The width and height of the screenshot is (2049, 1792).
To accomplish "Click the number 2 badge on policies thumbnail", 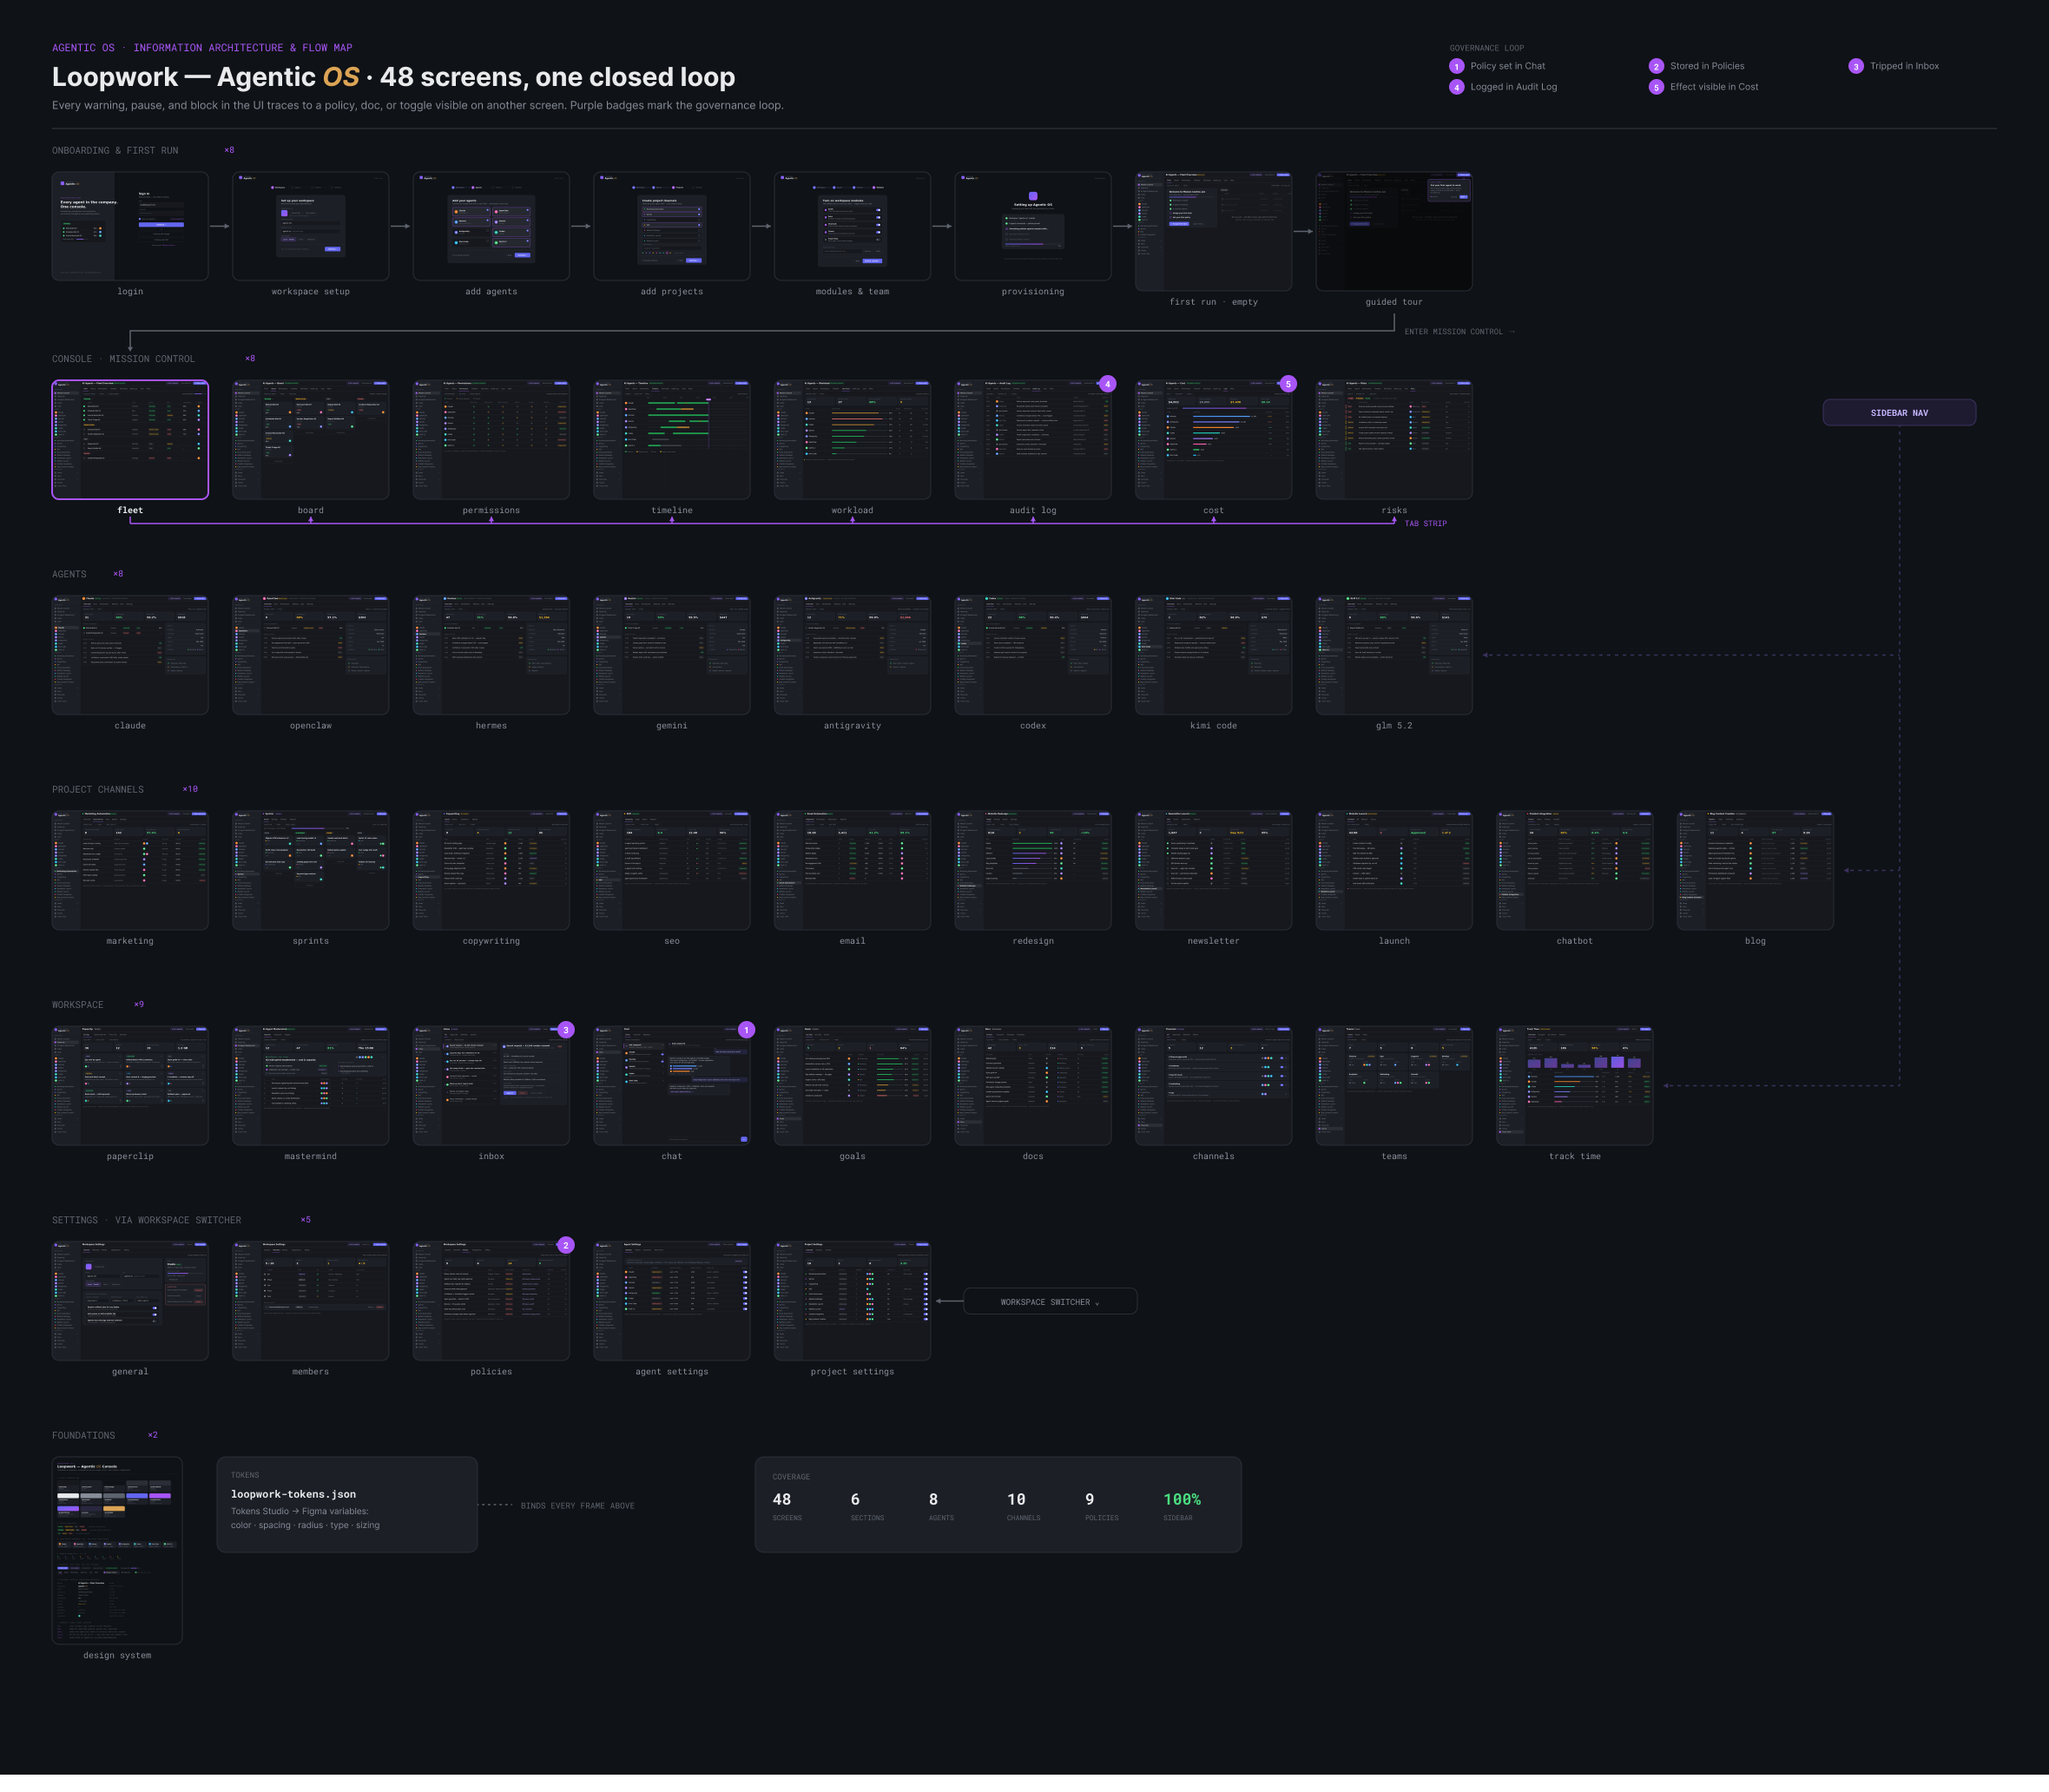I will tap(566, 1245).
